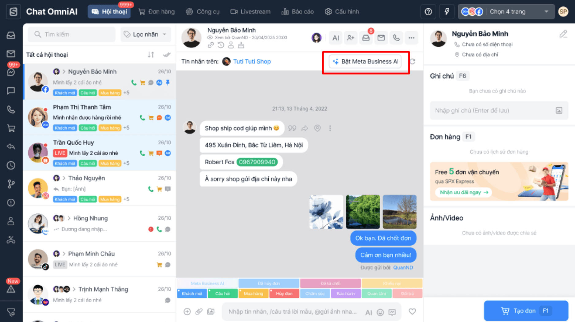Open the Báo cáo menu
This screenshot has height=322, width=575.
point(298,12)
